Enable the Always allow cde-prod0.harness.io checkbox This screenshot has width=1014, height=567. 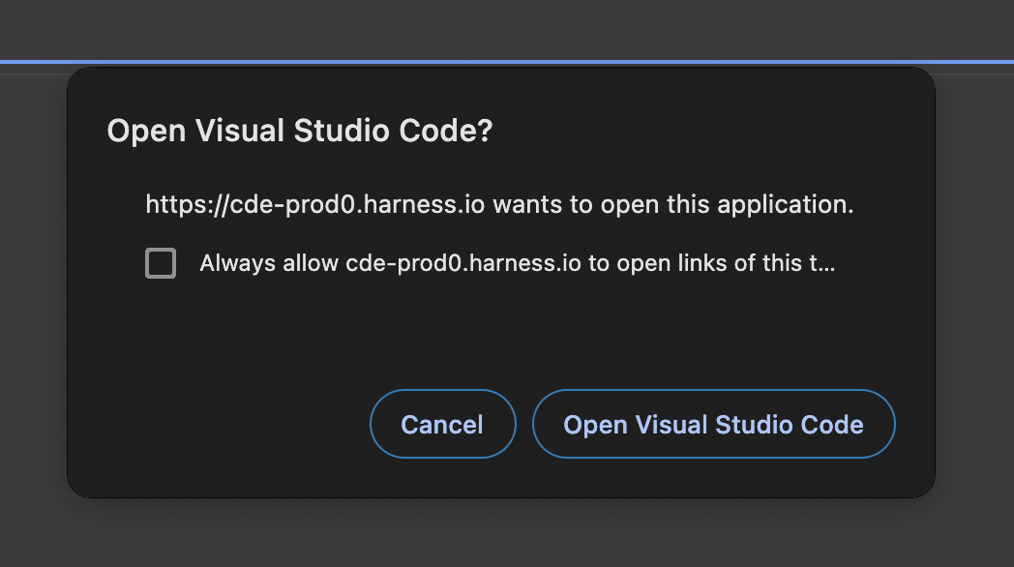[161, 263]
